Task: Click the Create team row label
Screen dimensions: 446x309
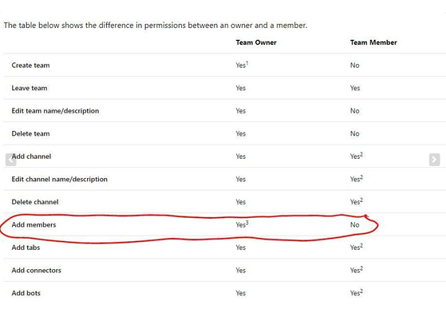Action: (31, 65)
